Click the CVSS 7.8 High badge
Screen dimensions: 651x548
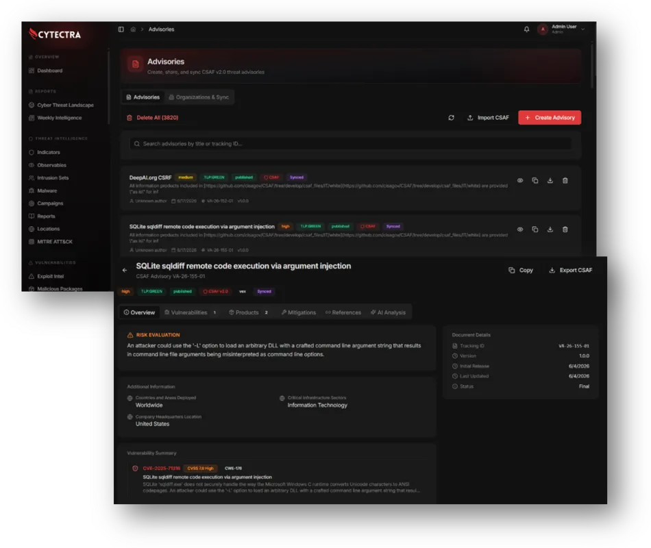(x=200, y=469)
